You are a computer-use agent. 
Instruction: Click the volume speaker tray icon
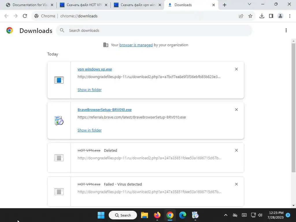260,215
